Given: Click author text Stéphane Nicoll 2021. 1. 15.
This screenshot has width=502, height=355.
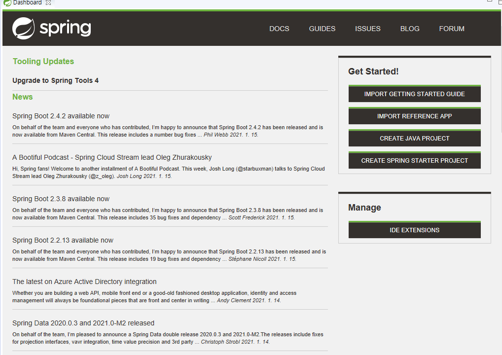Looking at the screenshot, I should (262, 259).
